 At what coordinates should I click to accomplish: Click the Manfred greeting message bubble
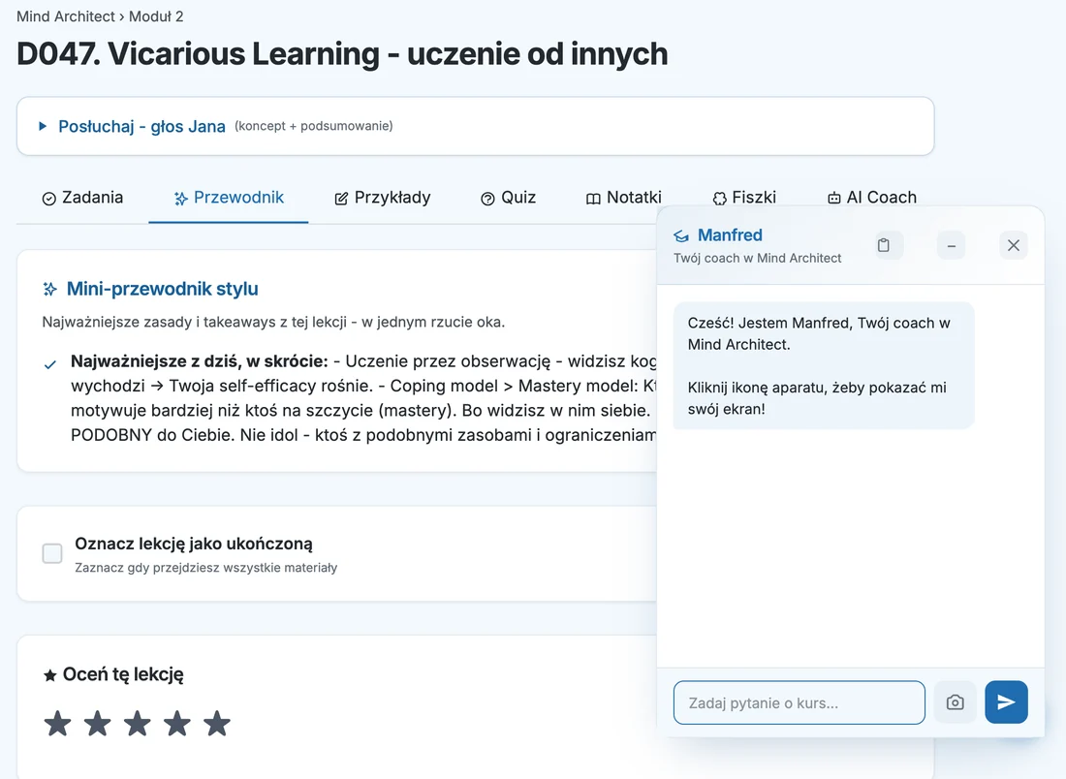coord(824,365)
